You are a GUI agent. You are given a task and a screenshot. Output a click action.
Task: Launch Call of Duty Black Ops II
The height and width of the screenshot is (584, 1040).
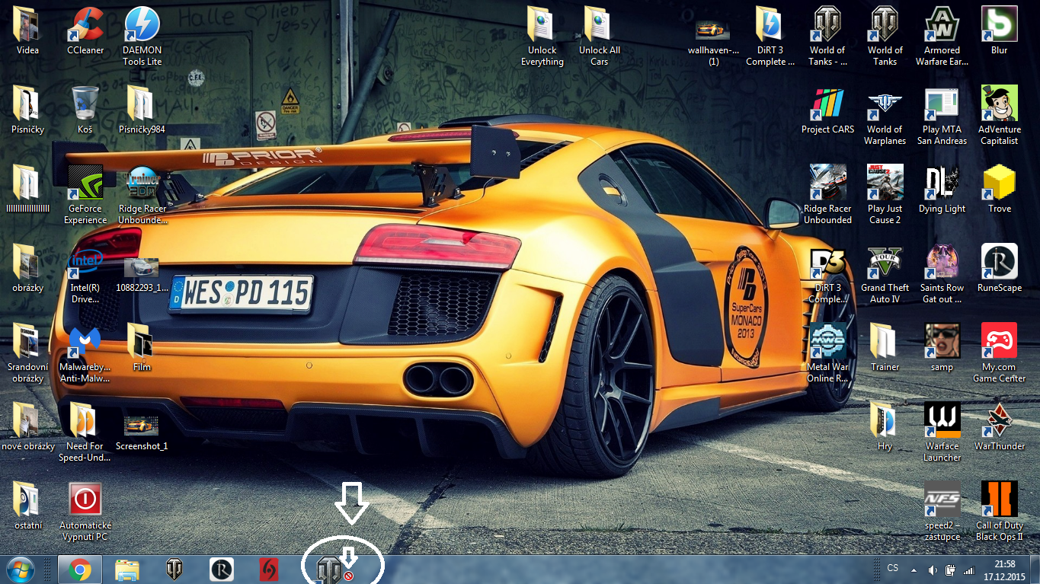pos(999,500)
